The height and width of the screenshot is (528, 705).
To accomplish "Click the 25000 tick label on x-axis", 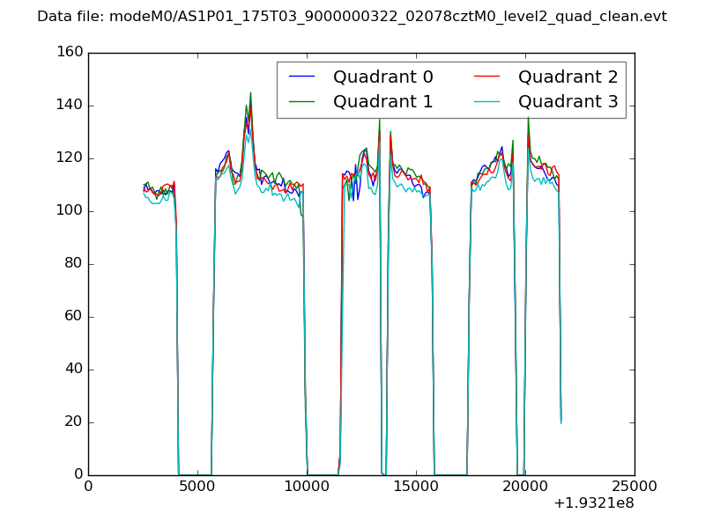I will 634,486.
